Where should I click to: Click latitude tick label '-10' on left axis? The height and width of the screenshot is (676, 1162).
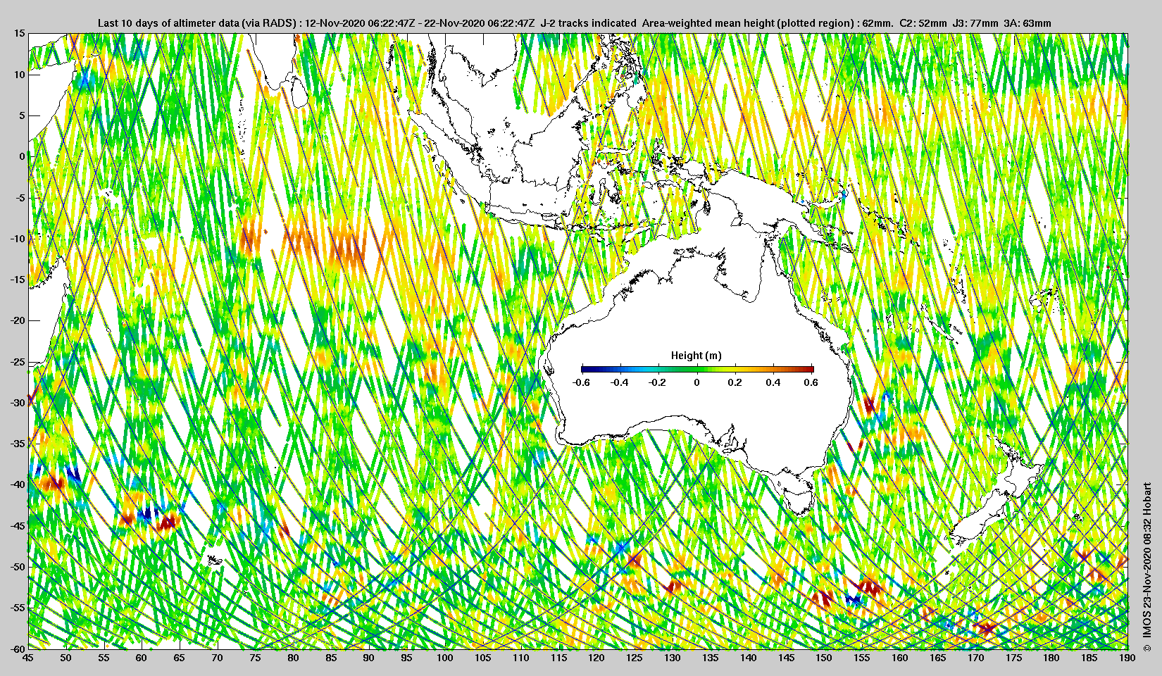pos(18,239)
